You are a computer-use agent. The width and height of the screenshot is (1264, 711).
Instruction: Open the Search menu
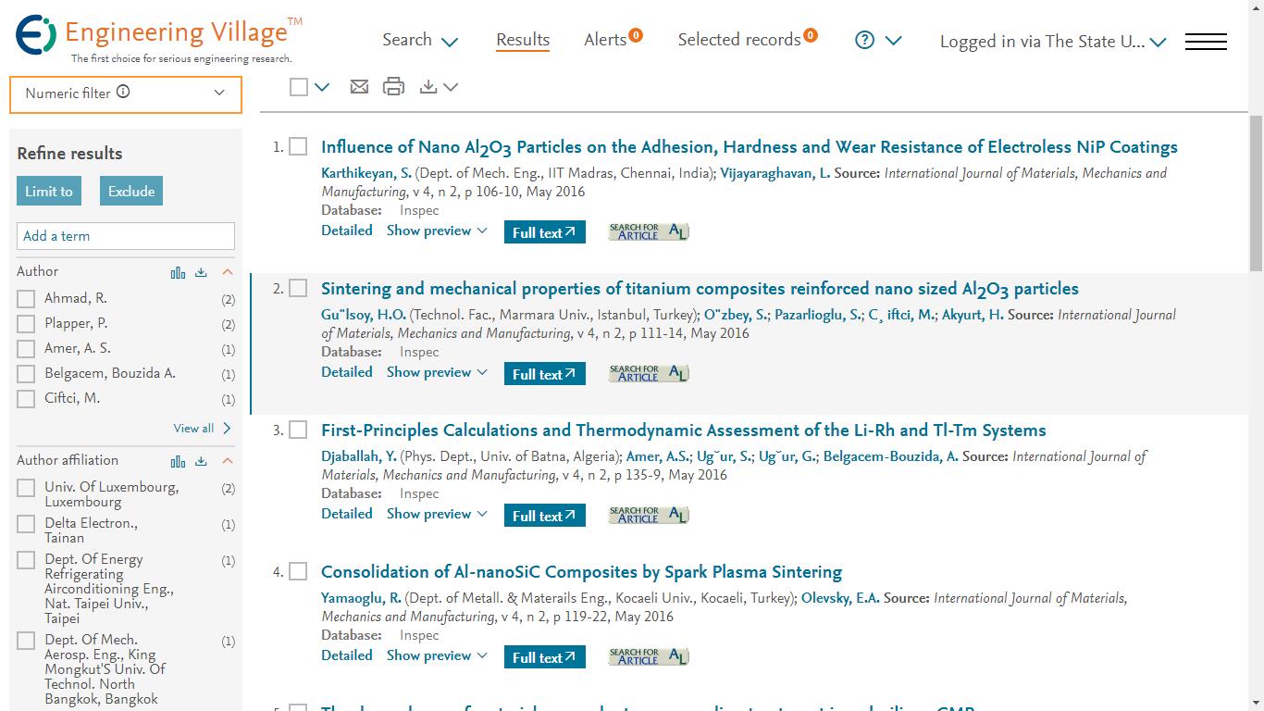pyautogui.click(x=420, y=40)
